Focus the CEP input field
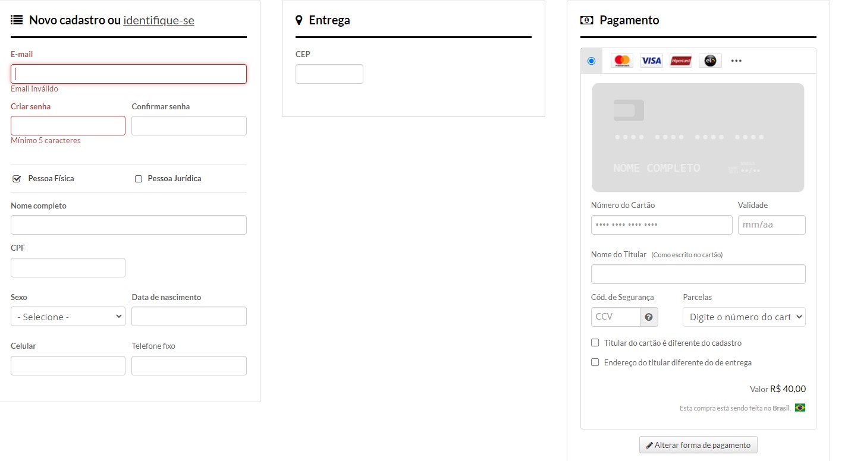Image resolution: width=848 pixels, height=461 pixels. [x=329, y=74]
